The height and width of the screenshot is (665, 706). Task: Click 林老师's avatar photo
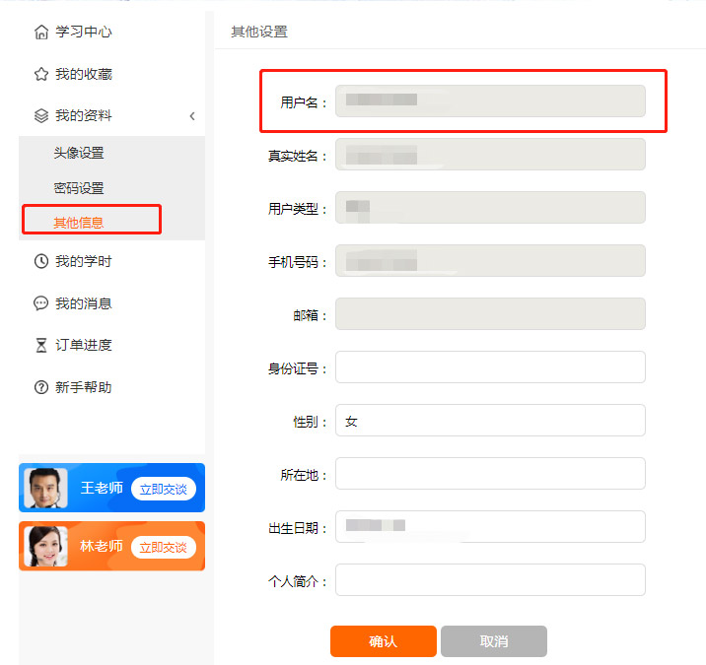[45, 546]
